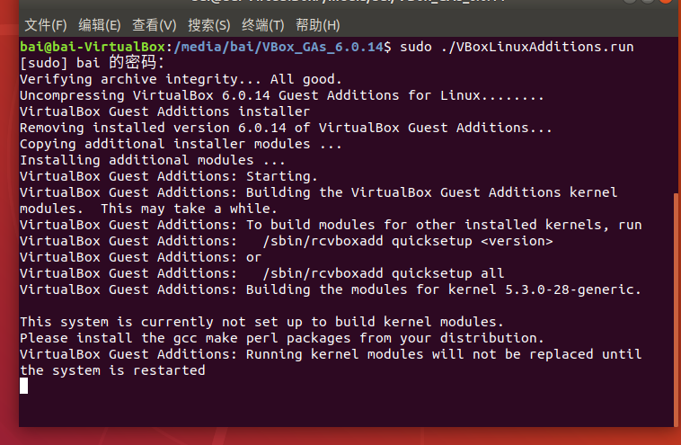The height and width of the screenshot is (445, 681).
Task: Click the 'VirtualBox Guest Additions: or' line
Action: point(141,257)
